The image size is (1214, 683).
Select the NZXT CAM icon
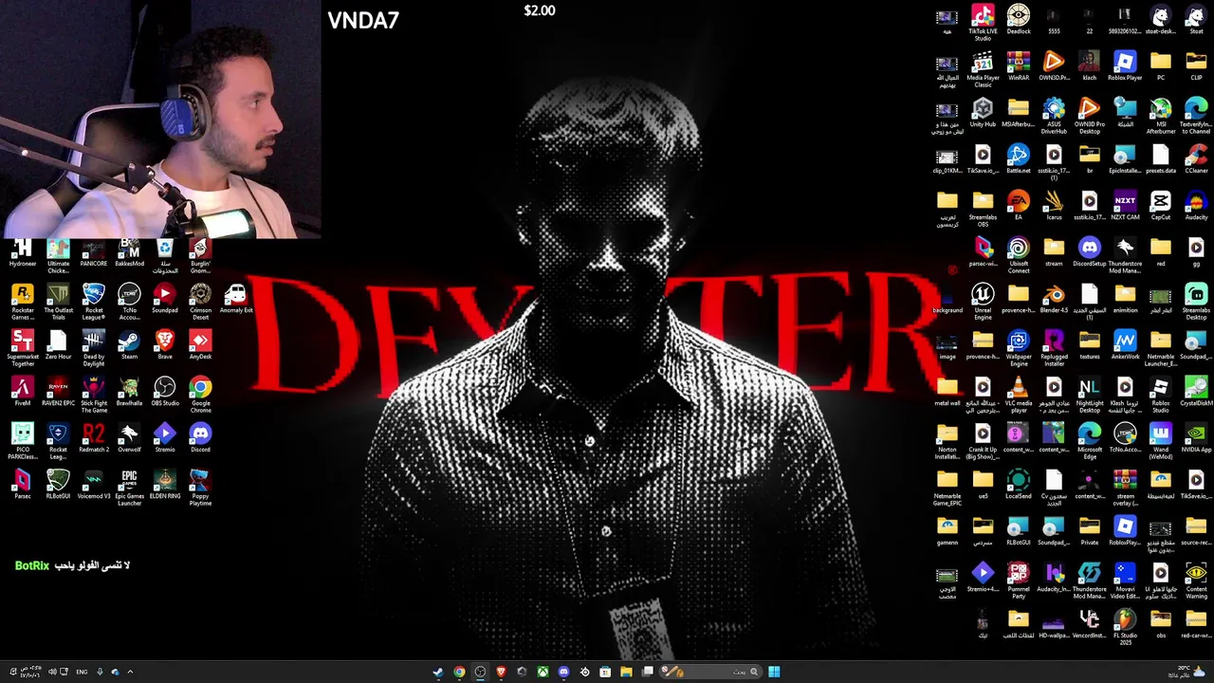tap(1125, 206)
